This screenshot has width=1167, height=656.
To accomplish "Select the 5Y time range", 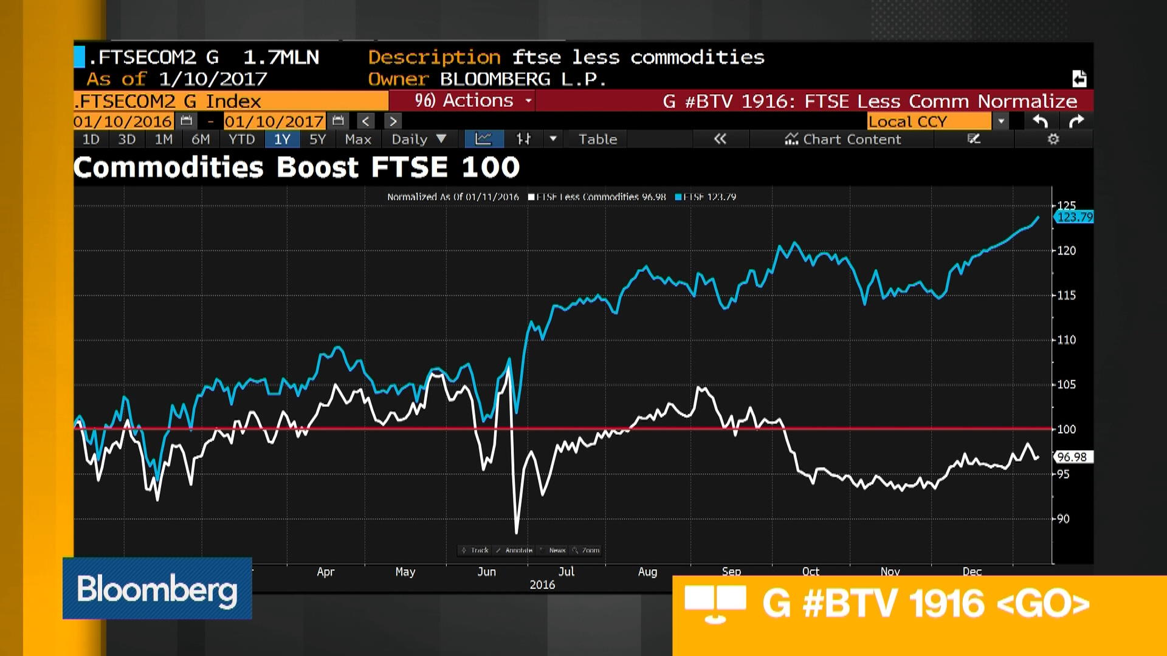I will coord(317,139).
